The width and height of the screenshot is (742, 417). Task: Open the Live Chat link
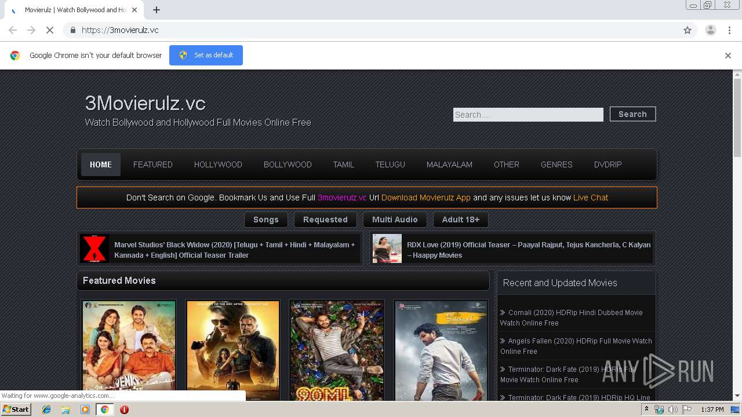pyautogui.click(x=591, y=197)
